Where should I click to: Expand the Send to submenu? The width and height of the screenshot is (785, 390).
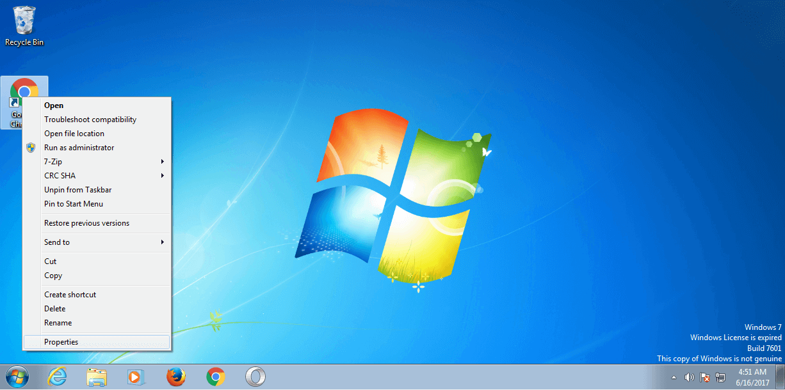[x=96, y=242]
